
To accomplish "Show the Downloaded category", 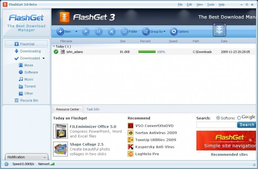I will [x=27, y=58].
